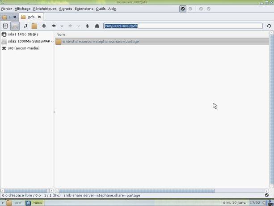This screenshot has width=274, height=206.
Task: Click devices pane horizontal scrollbar
Action: point(25,191)
